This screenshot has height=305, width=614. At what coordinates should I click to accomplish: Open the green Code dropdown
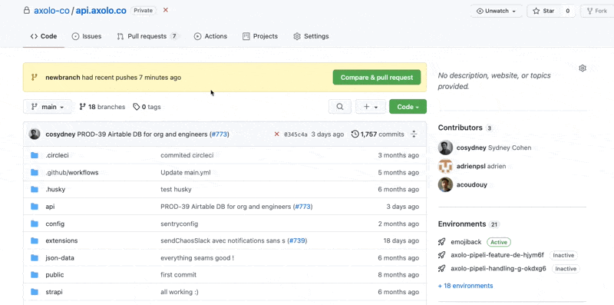pyautogui.click(x=408, y=107)
